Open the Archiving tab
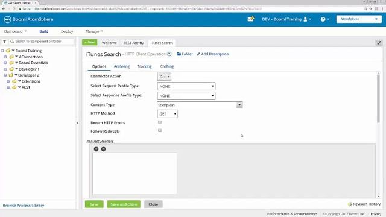386x217 pixels. [x=122, y=66]
